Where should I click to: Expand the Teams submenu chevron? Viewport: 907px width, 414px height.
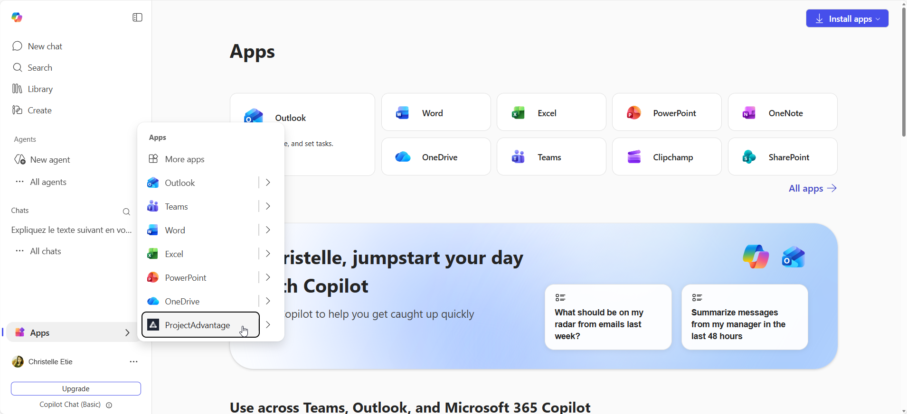pyautogui.click(x=268, y=206)
